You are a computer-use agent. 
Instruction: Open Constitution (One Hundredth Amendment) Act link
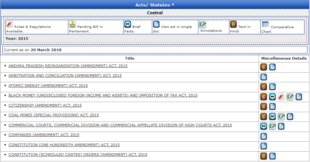point(64,145)
